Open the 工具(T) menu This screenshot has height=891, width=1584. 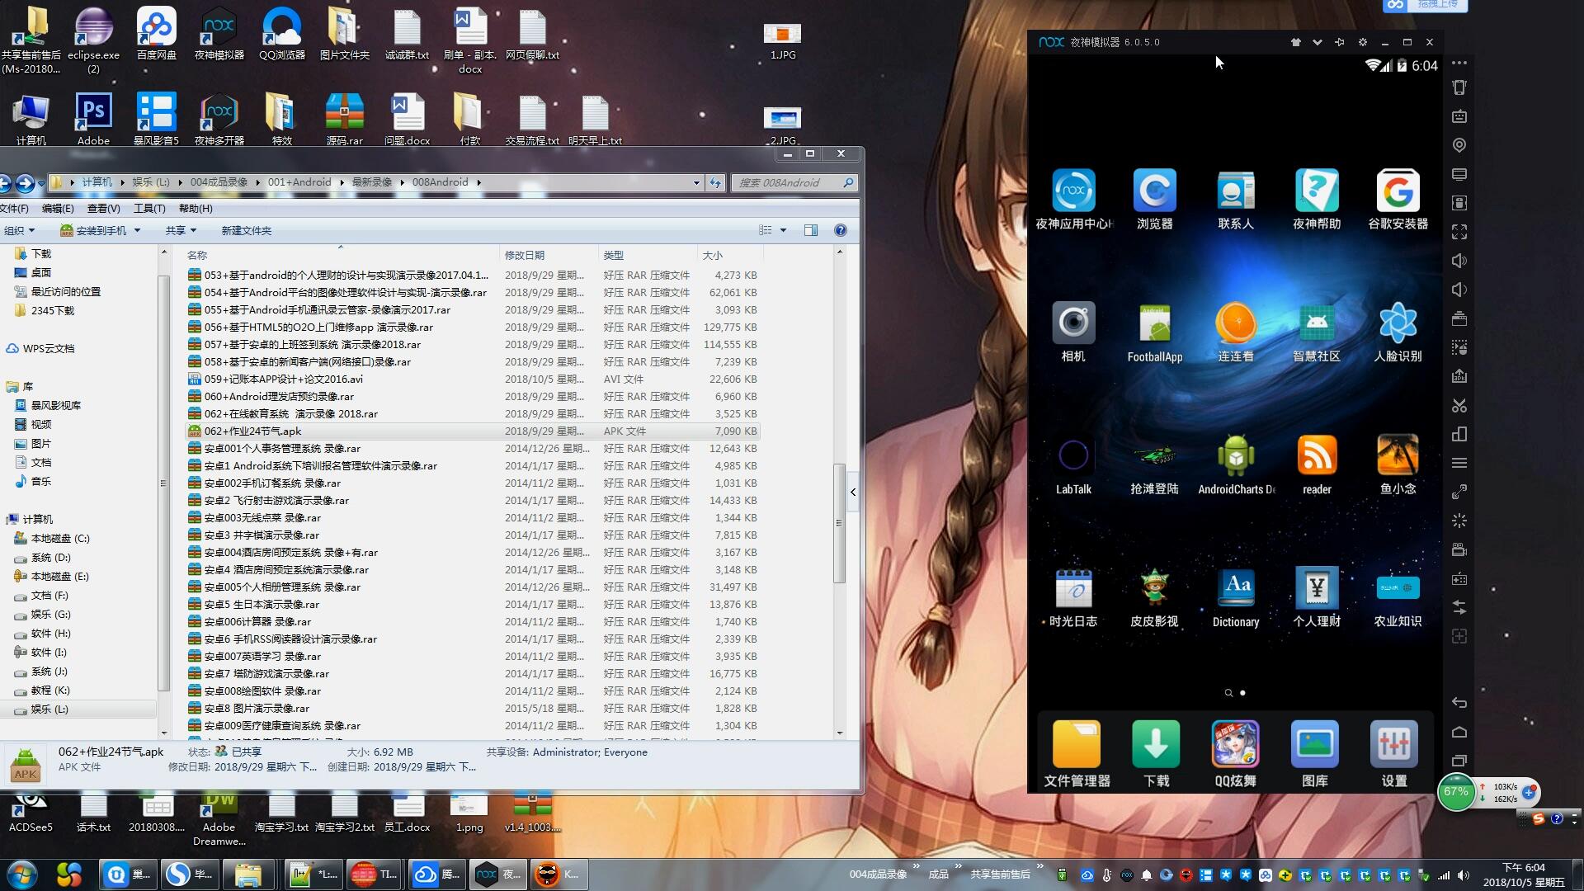point(149,209)
